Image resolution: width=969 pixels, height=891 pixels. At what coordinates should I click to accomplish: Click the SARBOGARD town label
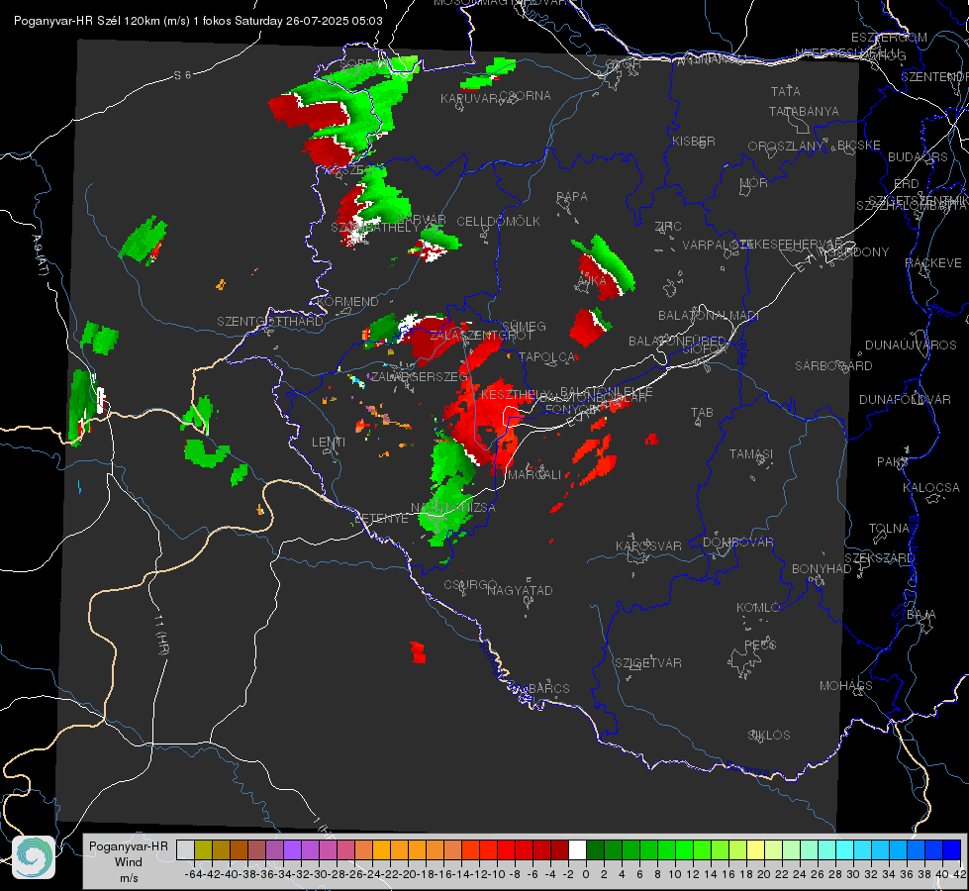click(x=833, y=365)
